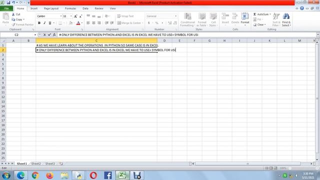
Task: Center text horizontally icon
Action: click(93, 23)
